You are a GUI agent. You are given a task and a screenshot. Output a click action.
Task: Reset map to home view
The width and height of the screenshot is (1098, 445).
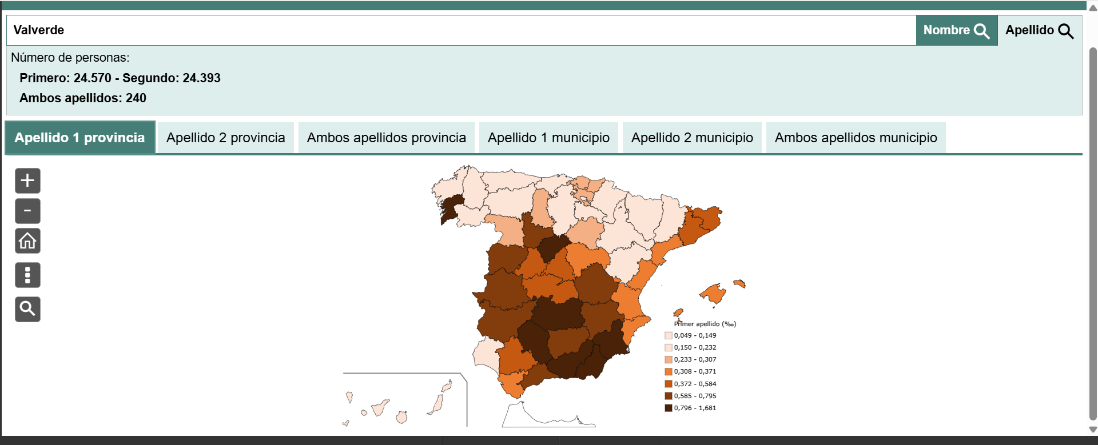[x=27, y=241]
